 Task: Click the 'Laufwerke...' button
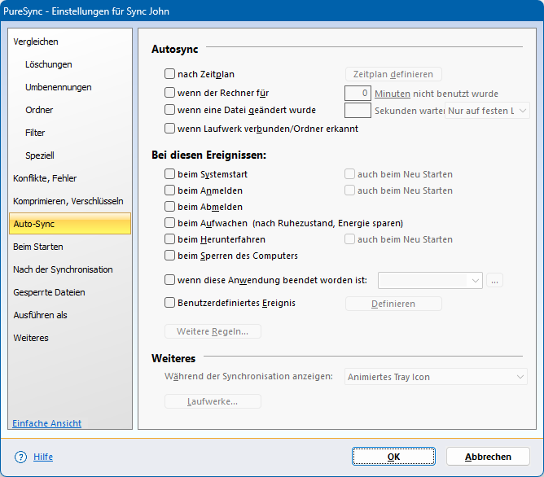pyautogui.click(x=213, y=401)
